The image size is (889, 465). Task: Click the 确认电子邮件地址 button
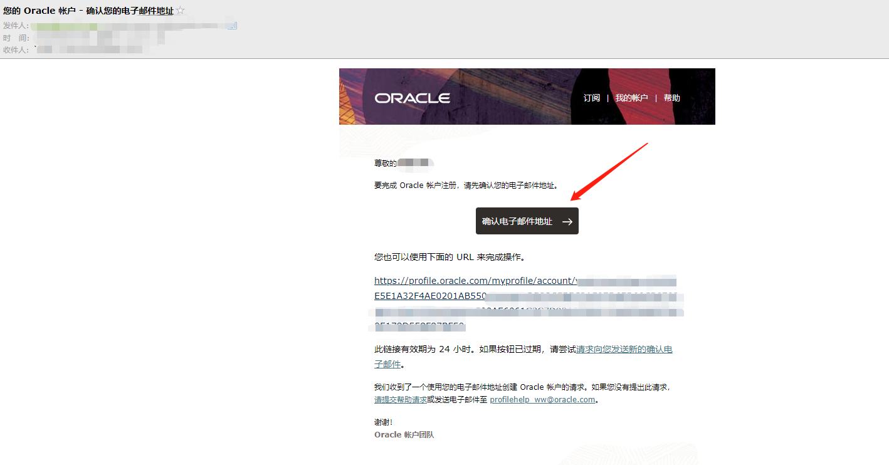coord(527,221)
